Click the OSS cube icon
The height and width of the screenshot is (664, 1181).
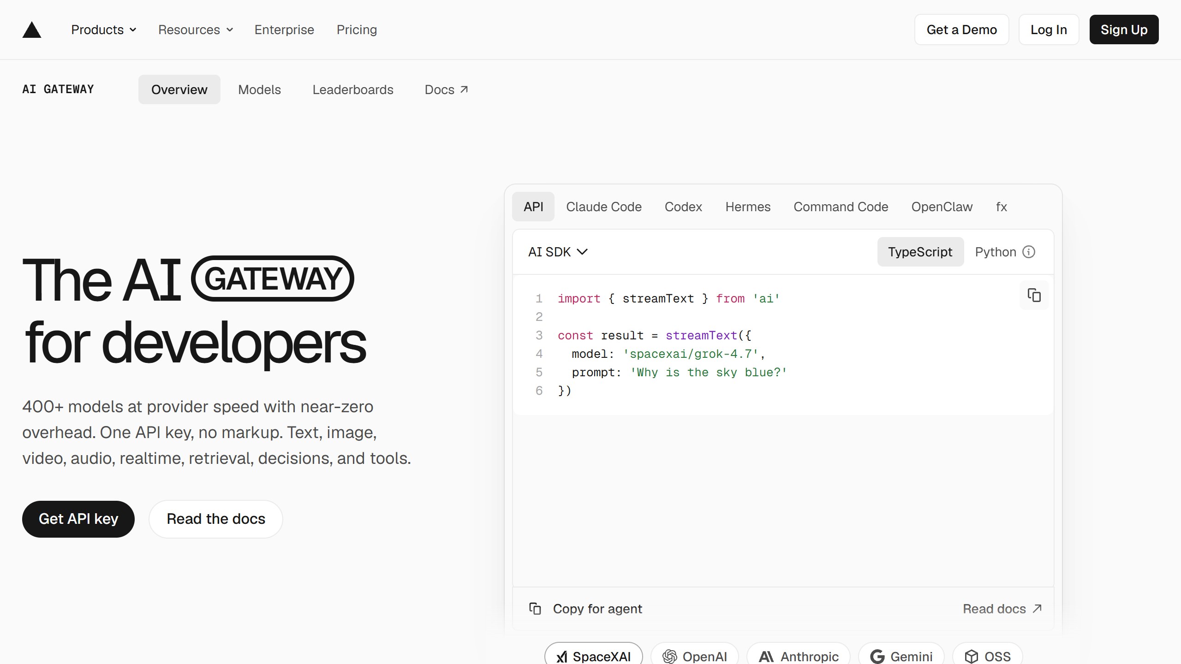pyautogui.click(x=971, y=657)
